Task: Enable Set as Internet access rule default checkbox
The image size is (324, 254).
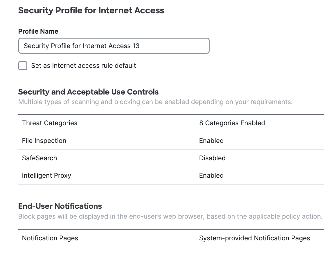Action: pyautogui.click(x=23, y=66)
